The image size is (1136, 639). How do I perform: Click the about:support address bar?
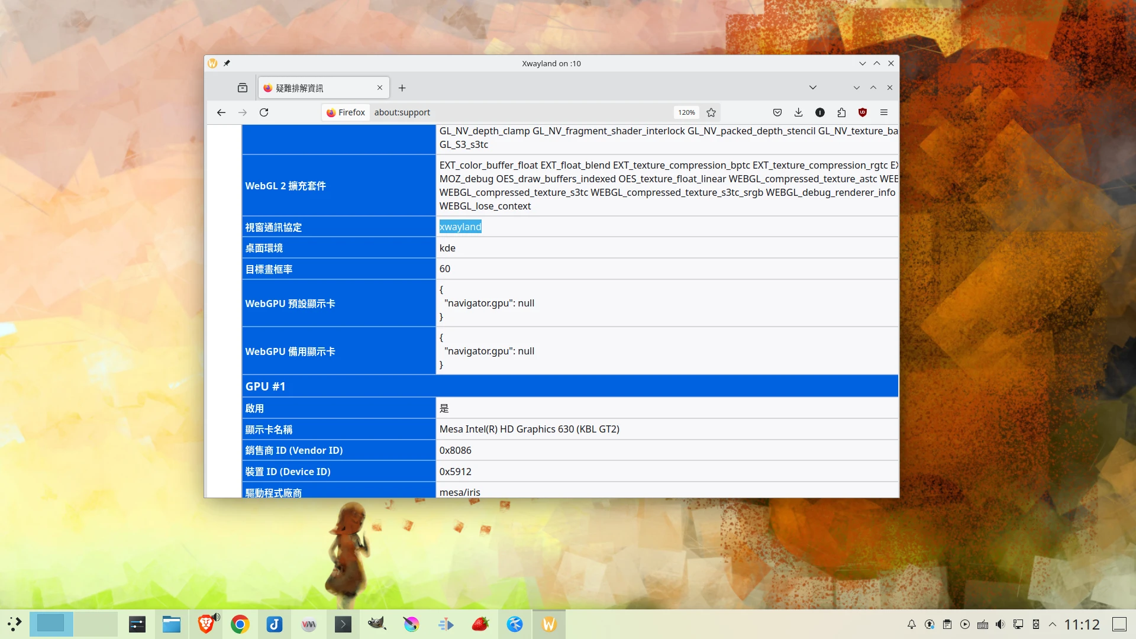point(521,112)
